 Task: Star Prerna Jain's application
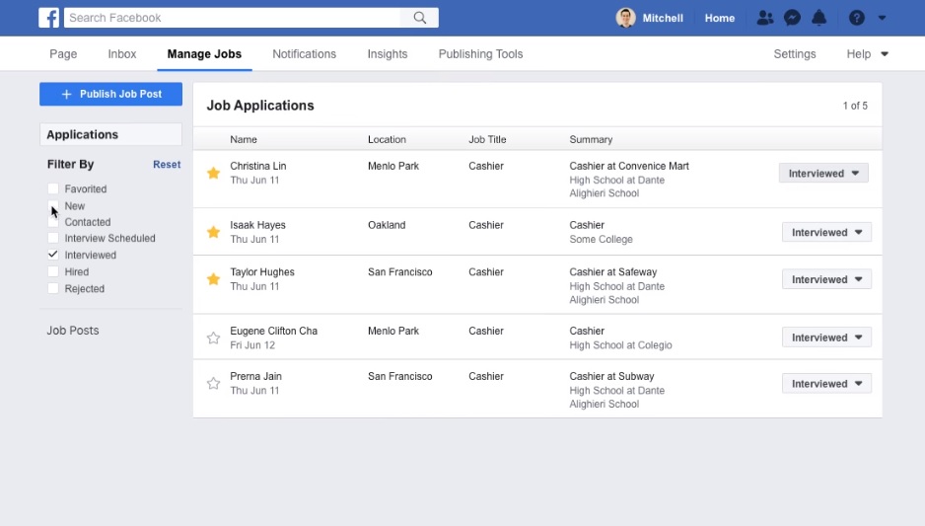pyautogui.click(x=213, y=384)
